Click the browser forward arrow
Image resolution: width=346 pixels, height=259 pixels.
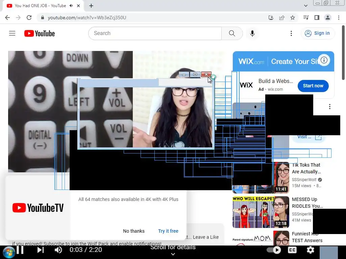(x=18, y=18)
